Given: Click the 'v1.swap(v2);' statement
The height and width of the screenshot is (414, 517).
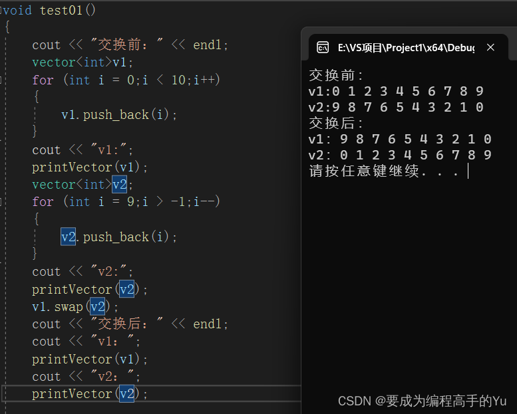Looking at the screenshot, I should (75, 306).
